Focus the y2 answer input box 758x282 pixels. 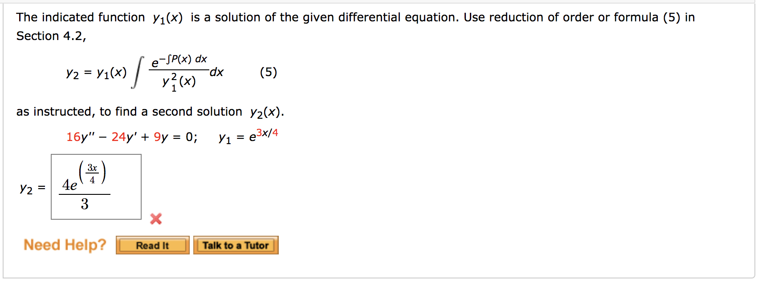[x=96, y=187]
